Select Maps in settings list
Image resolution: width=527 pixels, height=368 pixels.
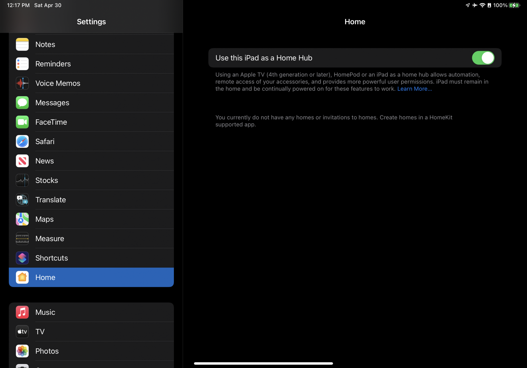point(91,219)
